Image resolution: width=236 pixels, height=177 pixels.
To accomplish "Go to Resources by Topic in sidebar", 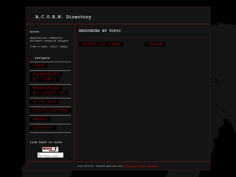I will pos(46,77).
